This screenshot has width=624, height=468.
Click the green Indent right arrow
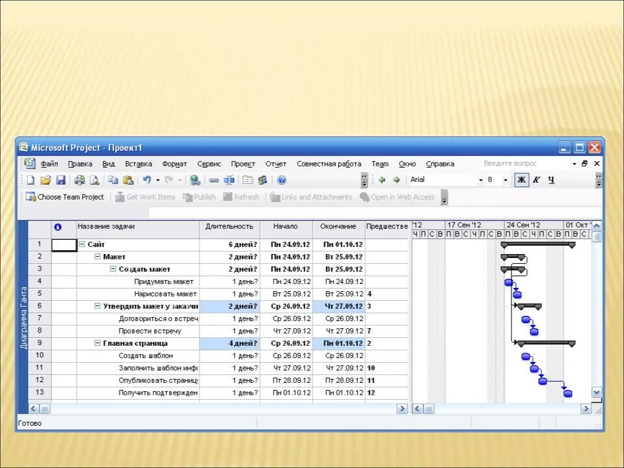[396, 180]
